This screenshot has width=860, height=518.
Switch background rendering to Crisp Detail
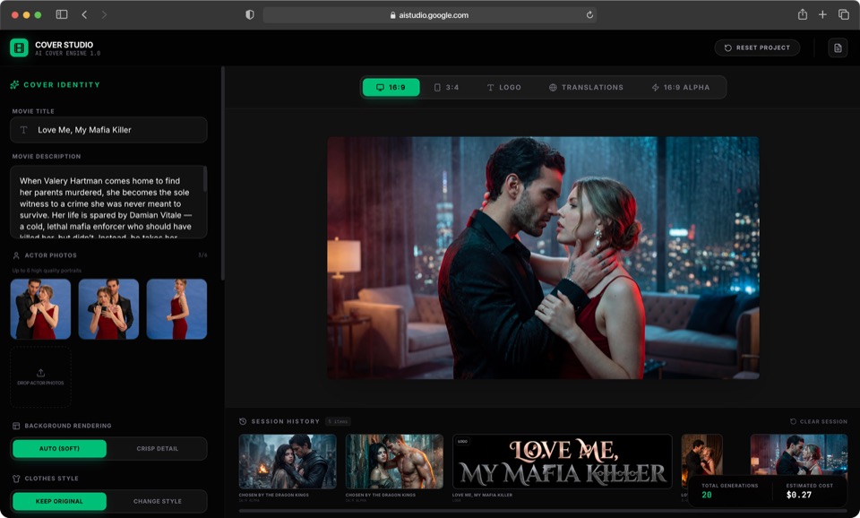[157, 448]
